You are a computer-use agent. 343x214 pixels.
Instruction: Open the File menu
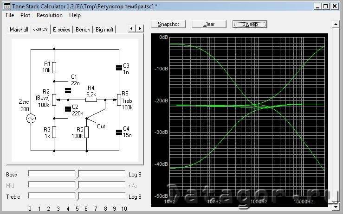point(10,15)
